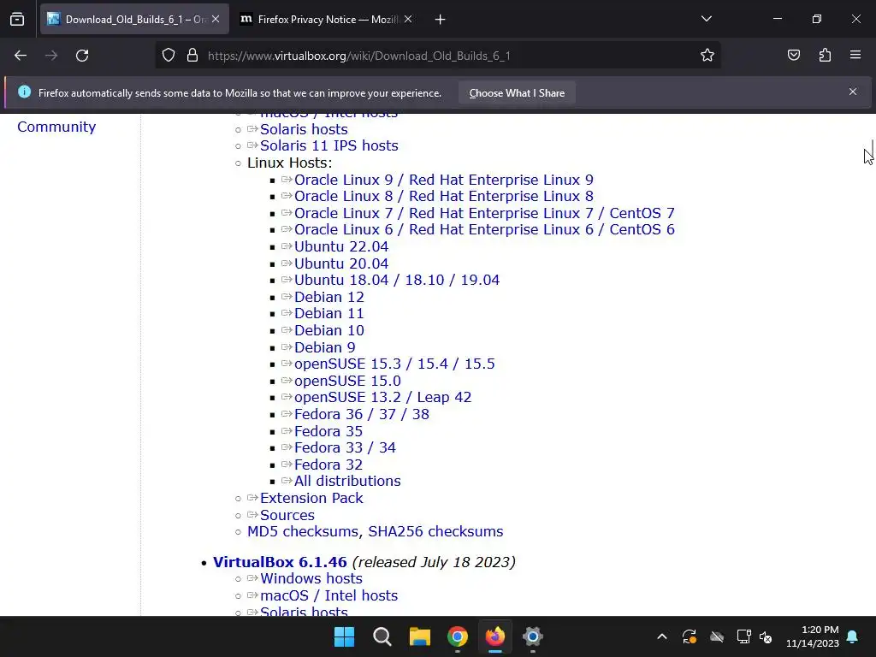Open the Solaris hosts link at the top
This screenshot has width=876, height=657.
(x=304, y=130)
